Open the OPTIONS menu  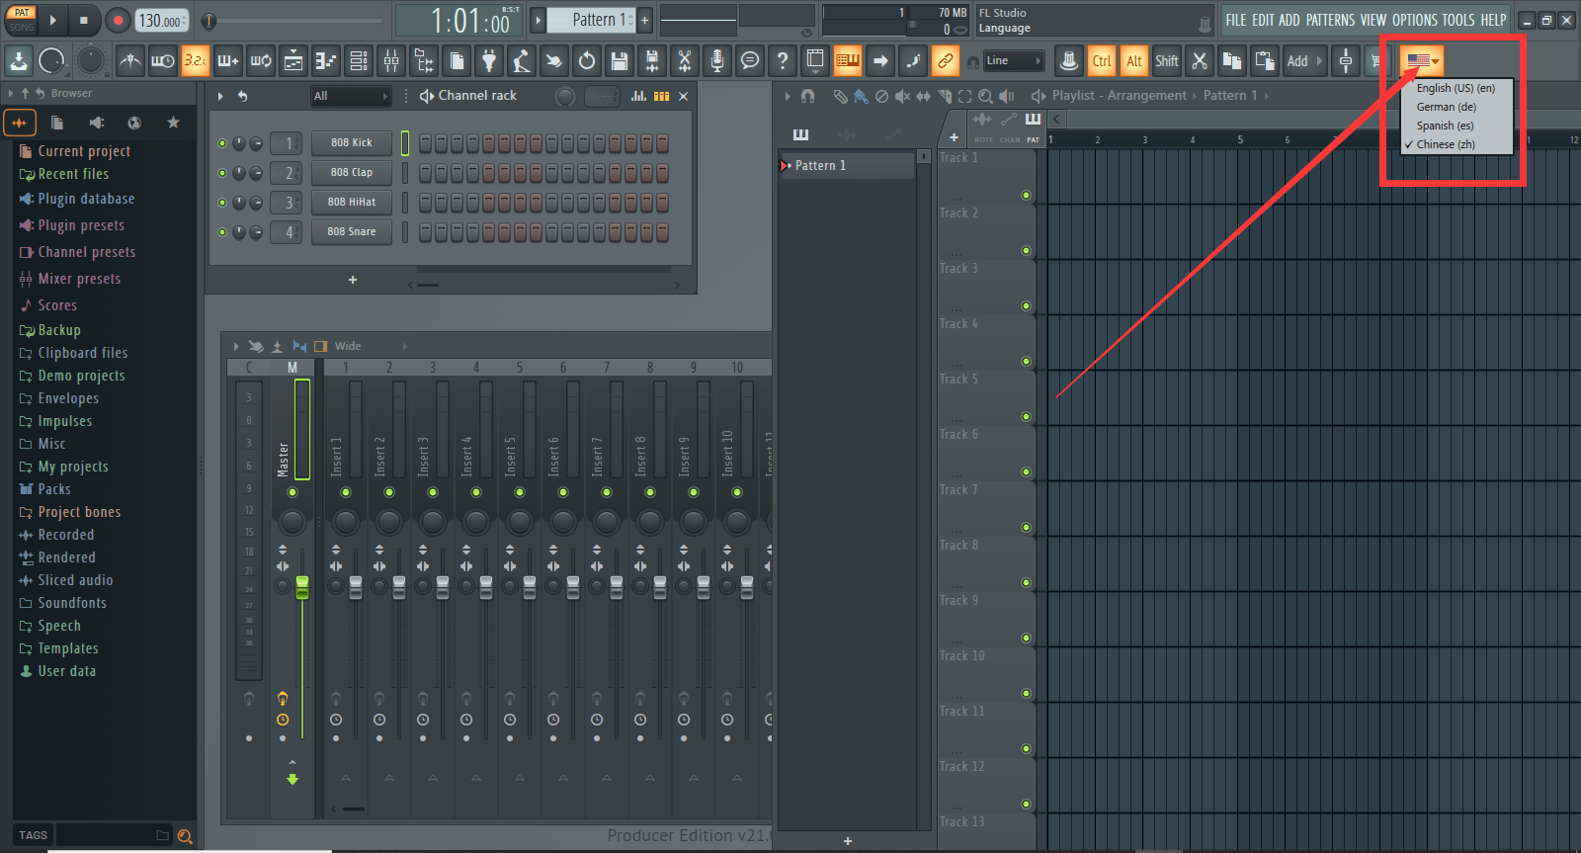(1415, 20)
